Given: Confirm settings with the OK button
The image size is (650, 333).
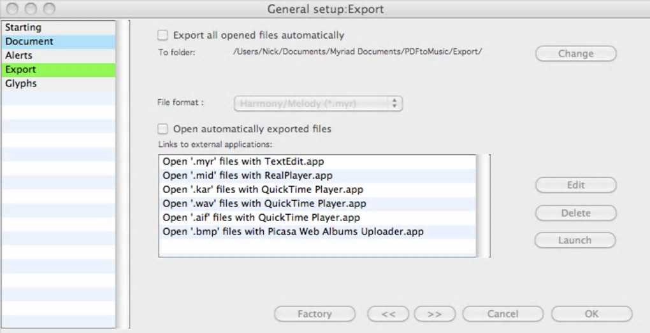Looking at the screenshot, I should (x=591, y=313).
